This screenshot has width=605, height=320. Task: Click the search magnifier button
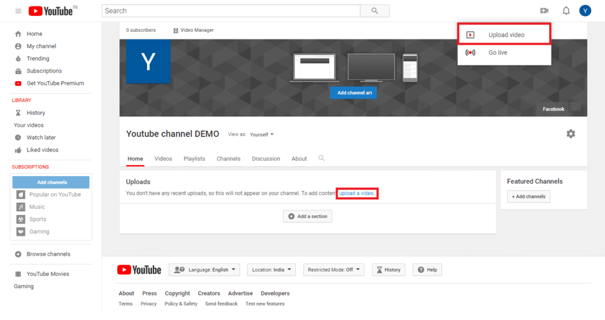click(375, 11)
